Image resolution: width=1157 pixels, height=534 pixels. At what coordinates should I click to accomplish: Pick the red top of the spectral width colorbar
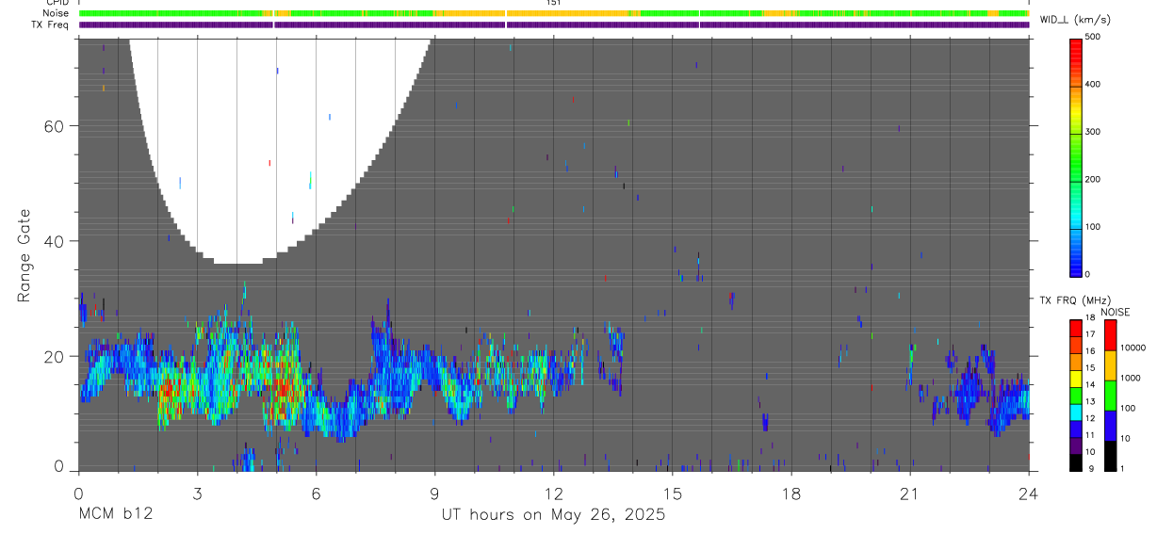[x=1076, y=47]
